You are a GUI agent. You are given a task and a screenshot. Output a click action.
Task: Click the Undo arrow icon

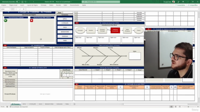tap(25, 2)
